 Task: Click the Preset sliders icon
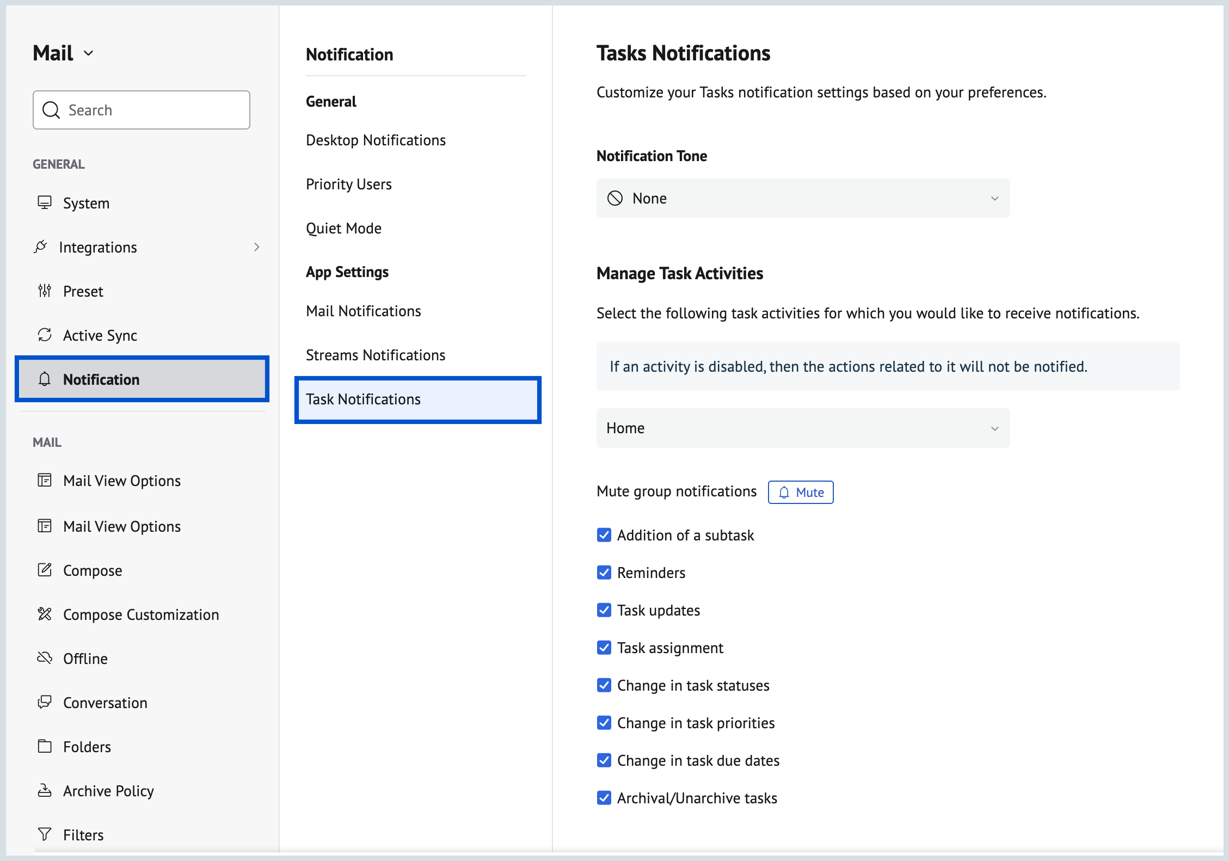click(x=45, y=291)
